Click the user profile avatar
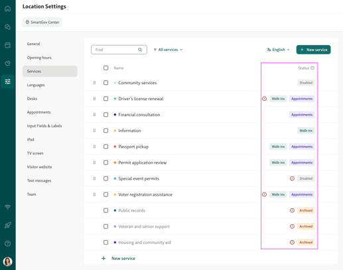Screen dimensions: 343x270 coord(8,261)
